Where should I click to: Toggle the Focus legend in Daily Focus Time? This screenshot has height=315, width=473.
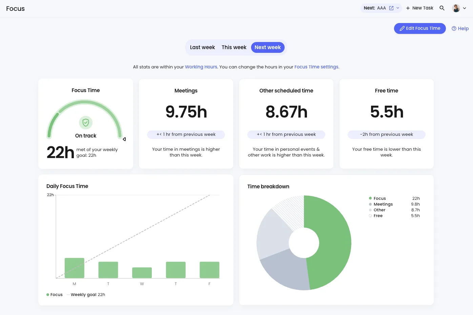55,295
